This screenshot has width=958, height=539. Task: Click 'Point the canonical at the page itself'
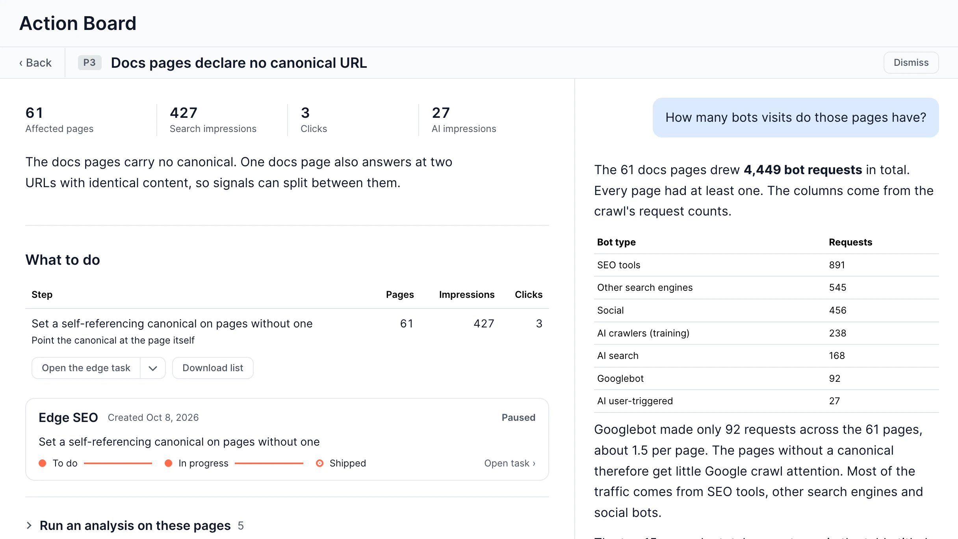(x=113, y=340)
